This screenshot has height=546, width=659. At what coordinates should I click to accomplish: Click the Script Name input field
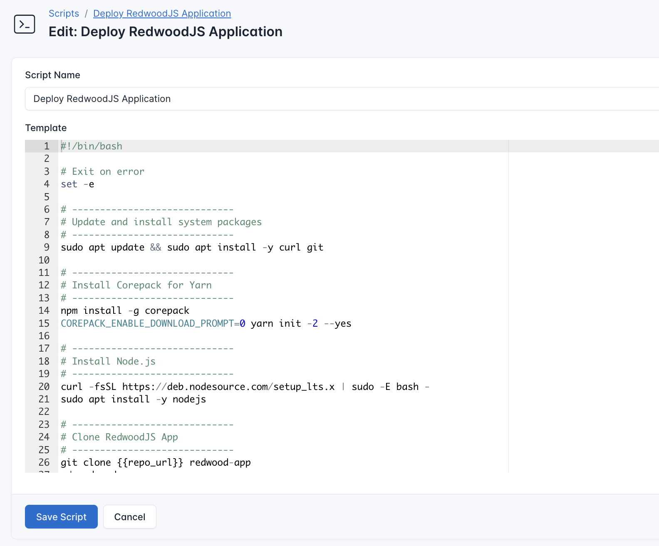pos(342,99)
